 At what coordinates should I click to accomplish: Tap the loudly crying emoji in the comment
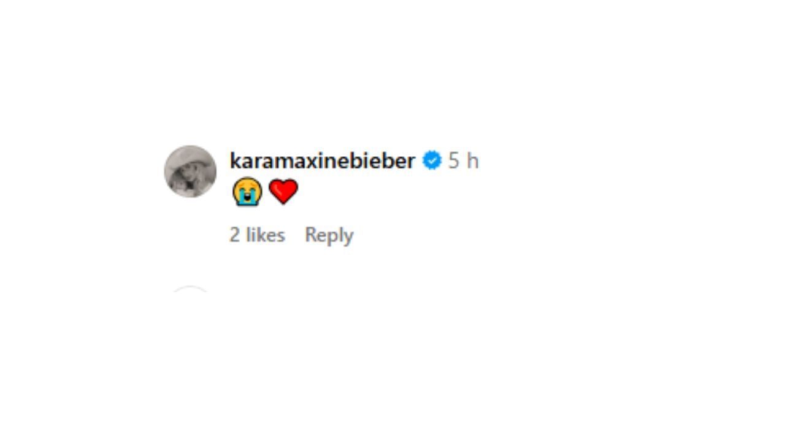[x=247, y=192]
